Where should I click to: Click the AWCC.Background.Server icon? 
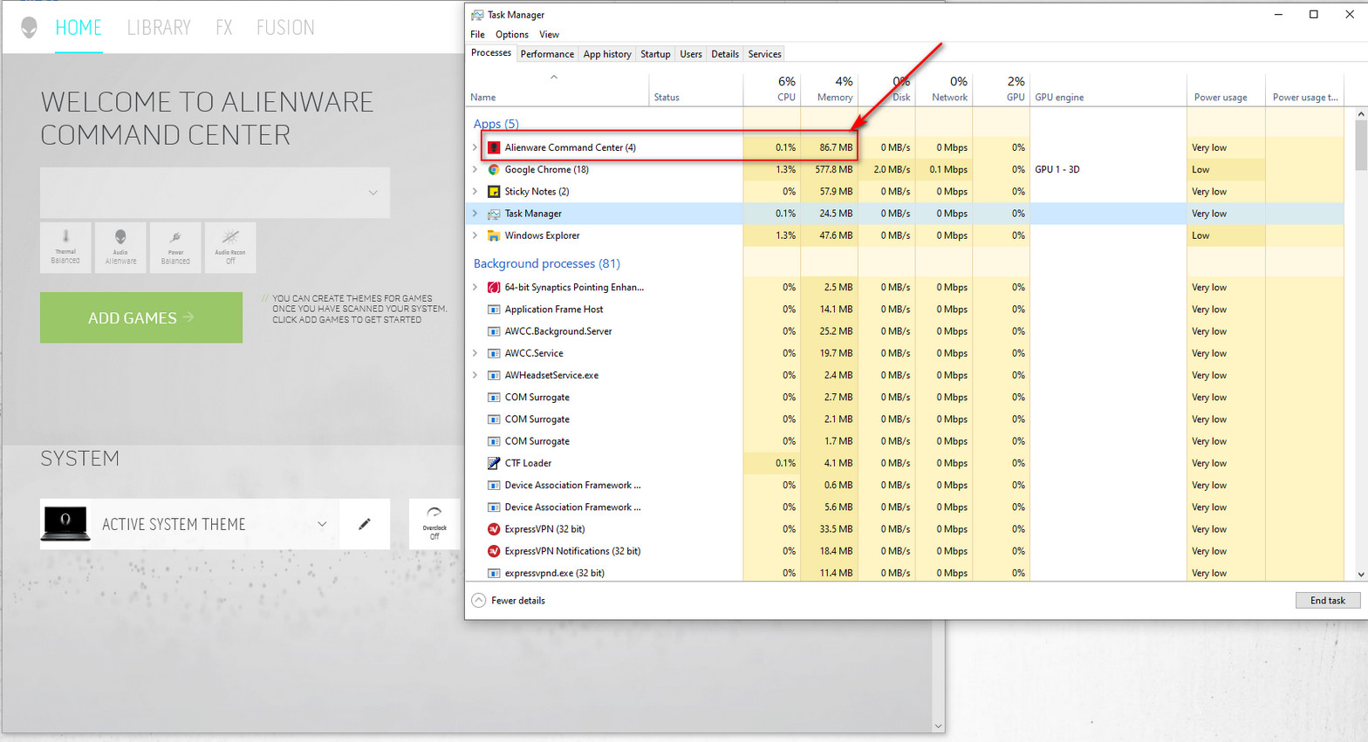494,331
